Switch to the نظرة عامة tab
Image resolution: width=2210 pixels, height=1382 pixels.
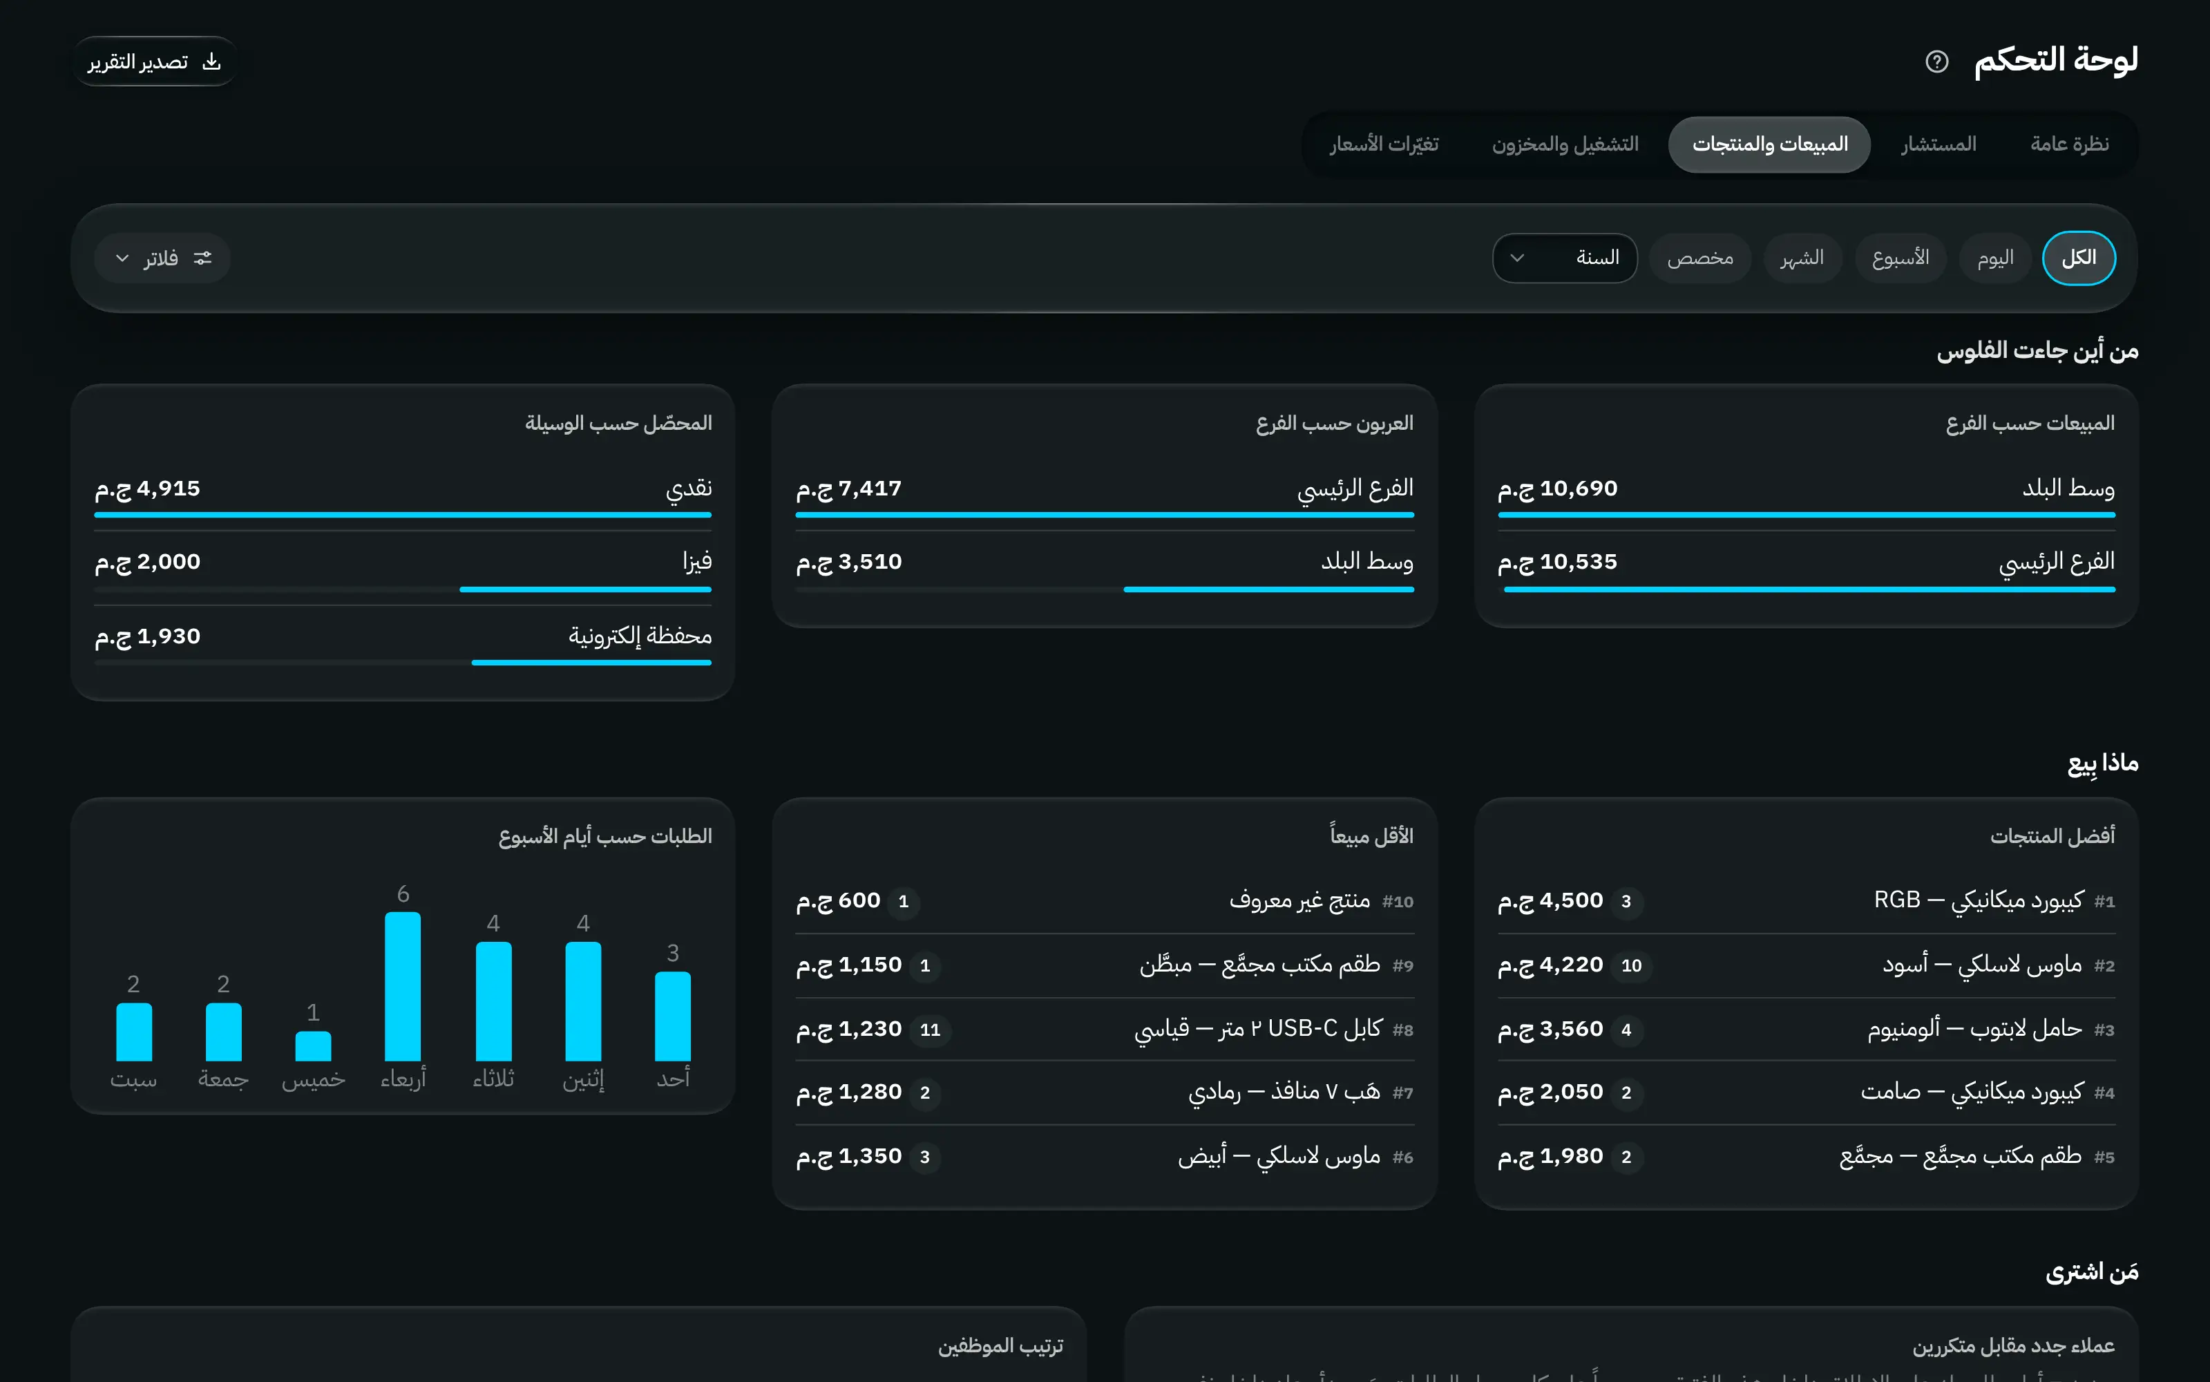point(2069,144)
